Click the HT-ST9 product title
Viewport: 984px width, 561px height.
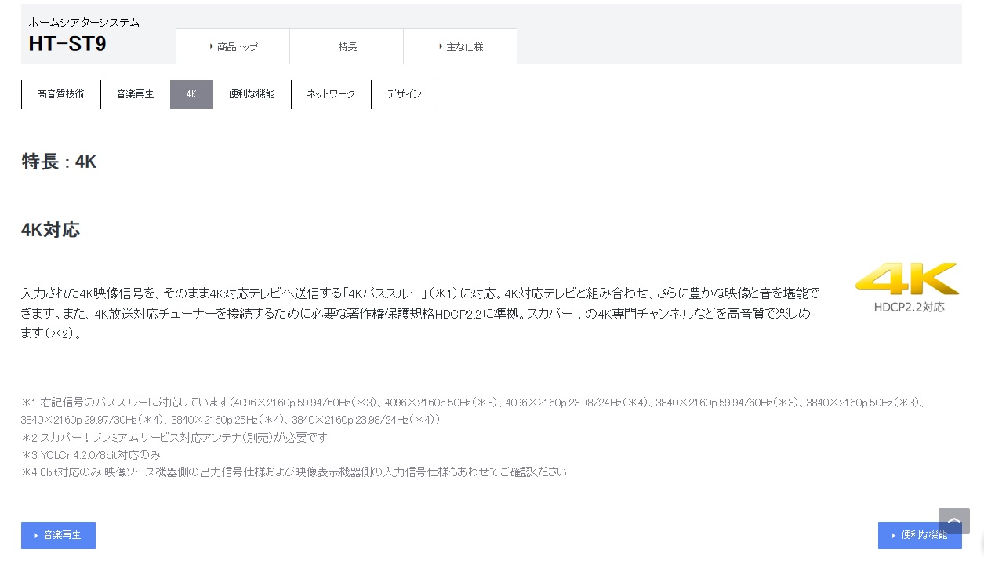point(67,44)
